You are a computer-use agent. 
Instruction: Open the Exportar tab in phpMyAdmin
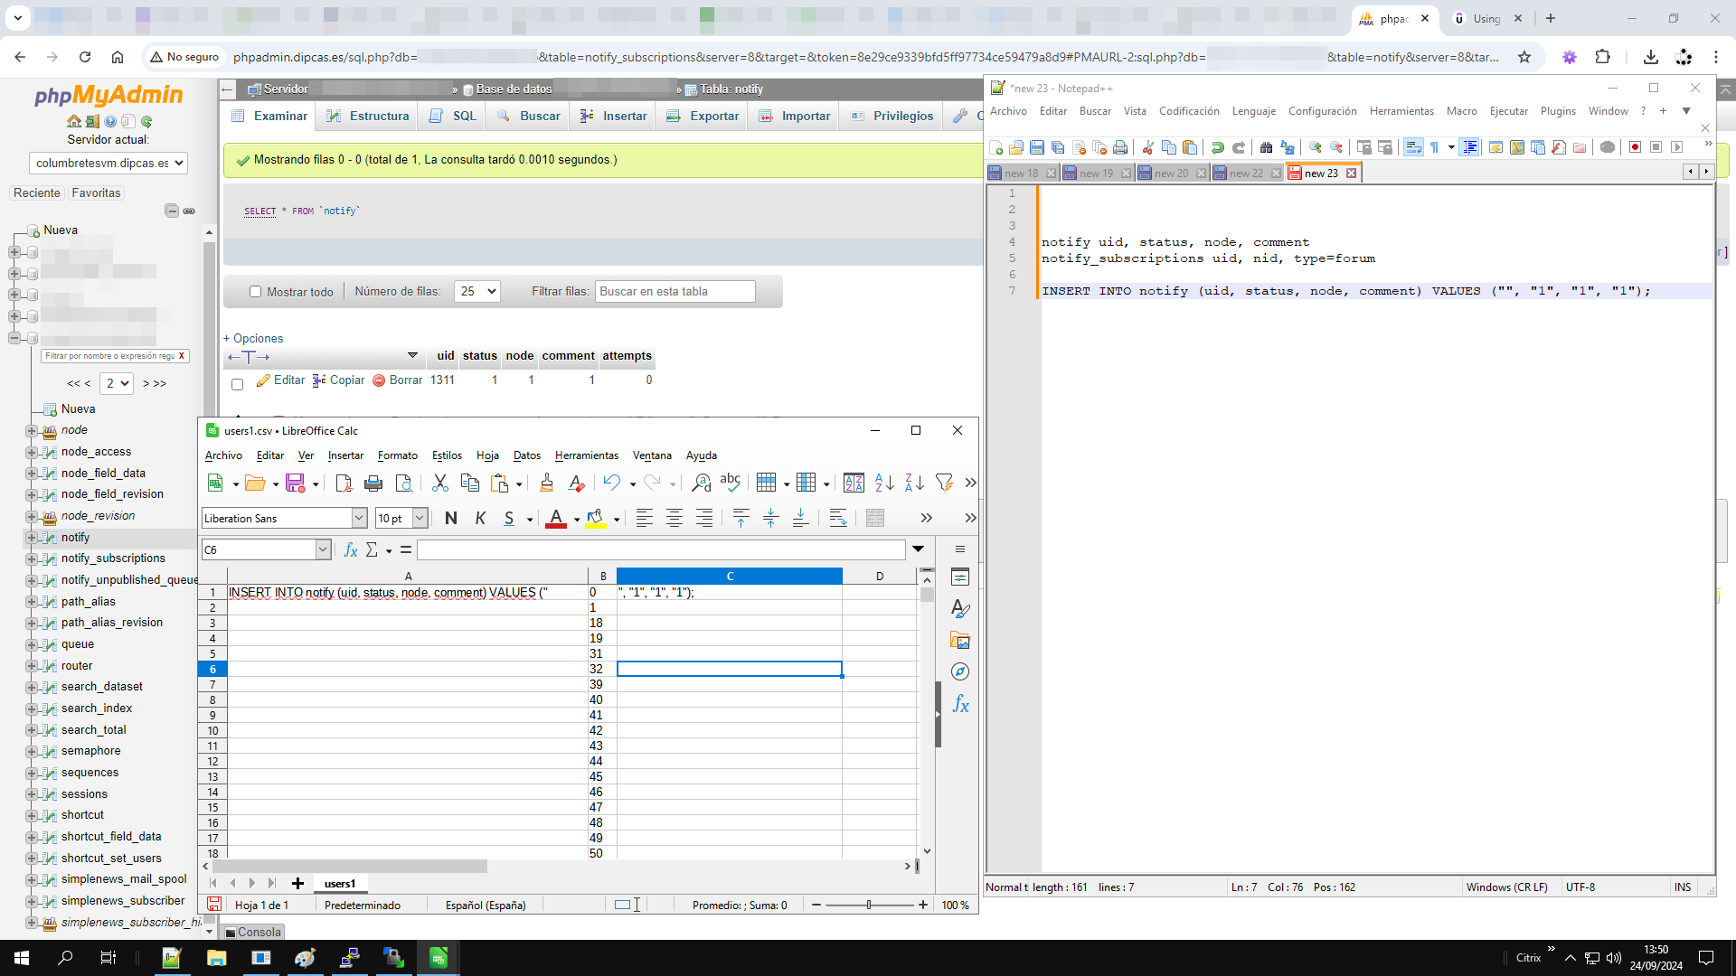pos(703,116)
